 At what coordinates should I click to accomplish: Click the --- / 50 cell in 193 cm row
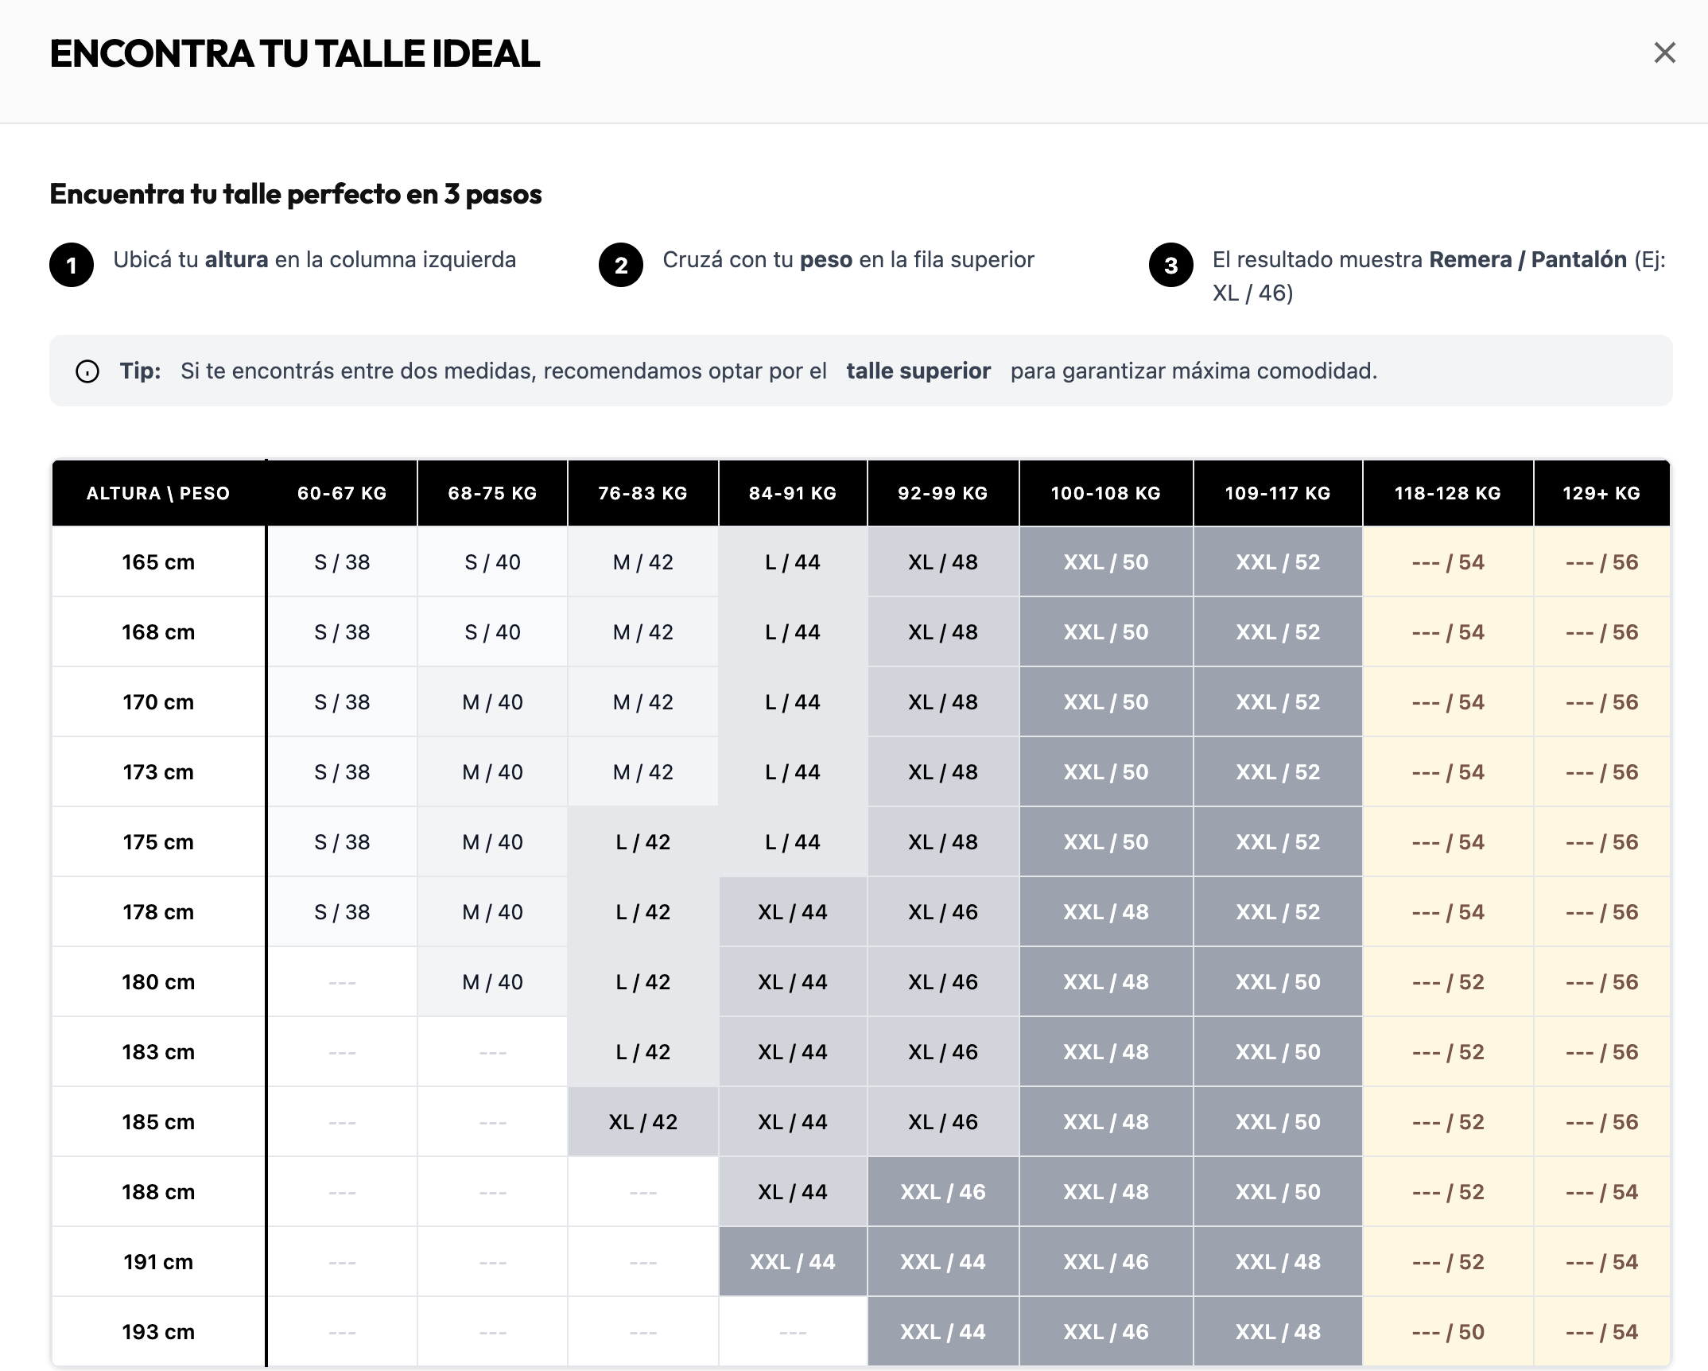click(x=1448, y=1332)
